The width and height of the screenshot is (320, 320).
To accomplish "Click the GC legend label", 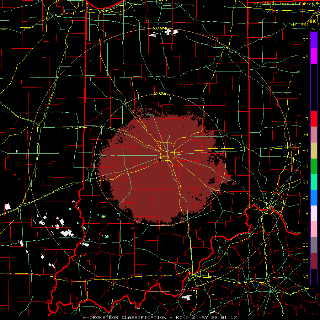I will pyautogui.click(x=305, y=245).
